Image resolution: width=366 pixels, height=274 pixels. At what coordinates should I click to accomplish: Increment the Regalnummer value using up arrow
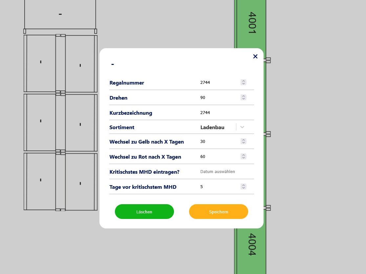(243, 81)
